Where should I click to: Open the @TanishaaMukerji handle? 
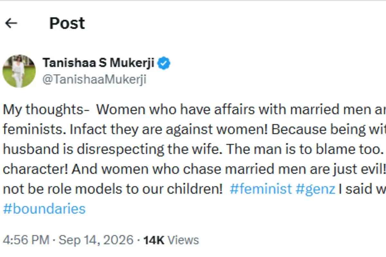click(95, 79)
